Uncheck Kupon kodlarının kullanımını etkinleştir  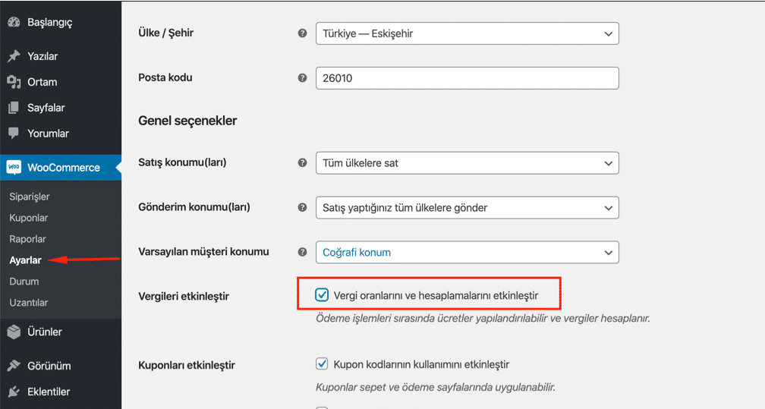(322, 364)
